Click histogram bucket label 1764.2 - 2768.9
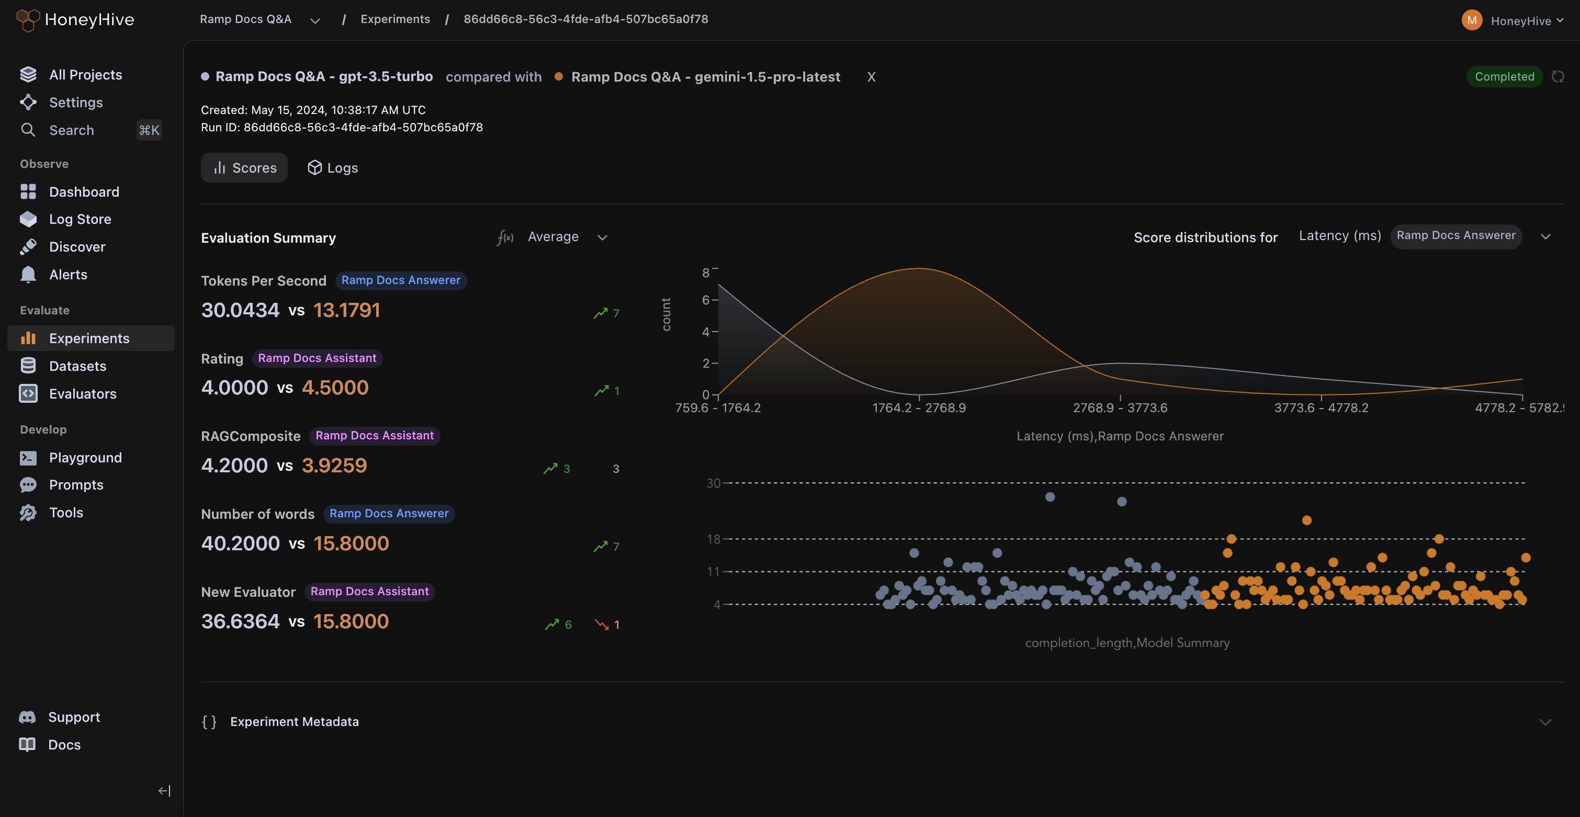This screenshot has width=1580, height=817. (919, 408)
